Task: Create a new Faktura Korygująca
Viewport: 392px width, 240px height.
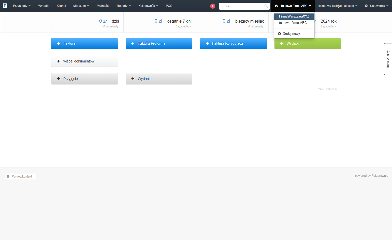Action: pyautogui.click(x=233, y=43)
